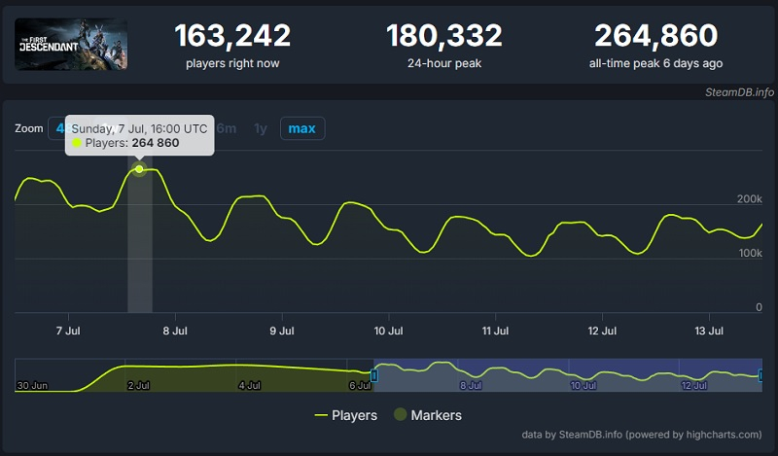Image resolution: width=778 pixels, height=456 pixels.
Task: Select the max zoom button
Action: point(302,128)
